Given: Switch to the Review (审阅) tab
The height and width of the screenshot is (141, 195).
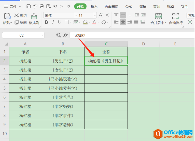Looking at the screenshot, I should pyautogui.click(x=157, y=6).
